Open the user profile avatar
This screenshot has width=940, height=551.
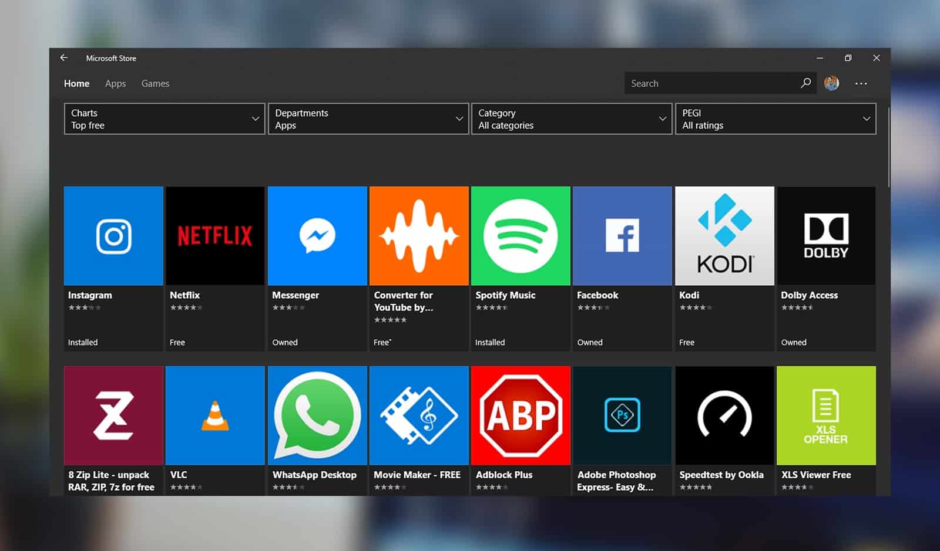pyautogui.click(x=831, y=83)
